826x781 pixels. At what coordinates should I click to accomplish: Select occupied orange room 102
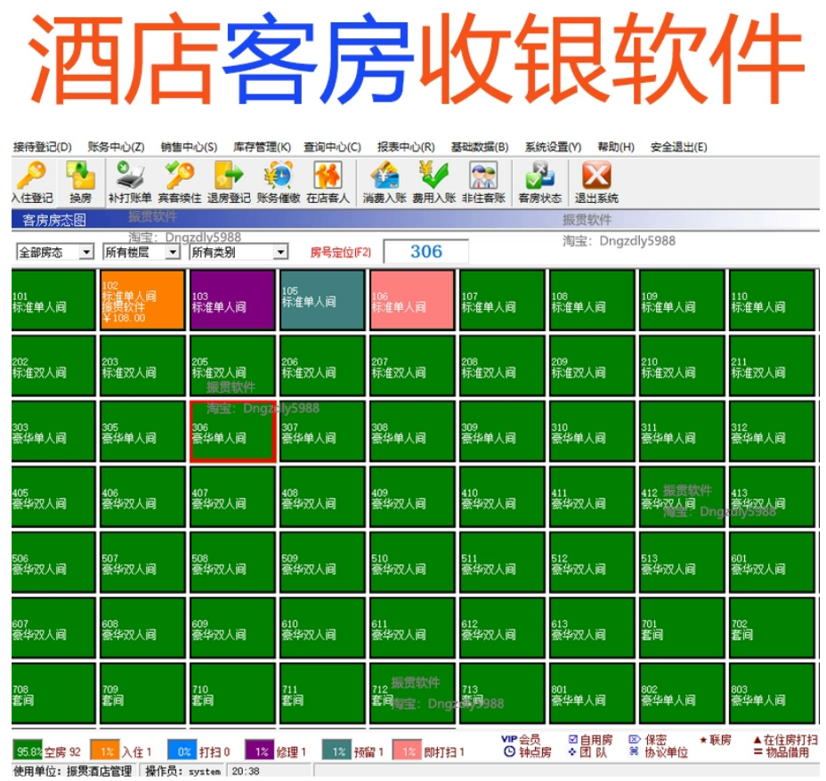142,300
